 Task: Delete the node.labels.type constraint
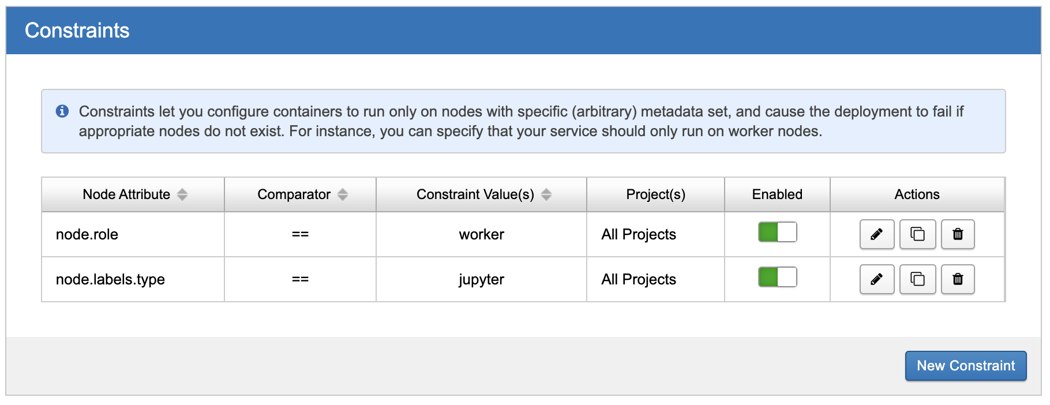[958, 279]
